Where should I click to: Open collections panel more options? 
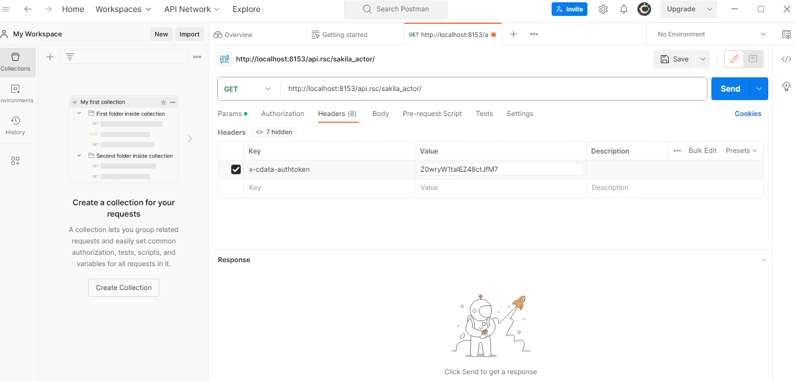coord(197,57)
